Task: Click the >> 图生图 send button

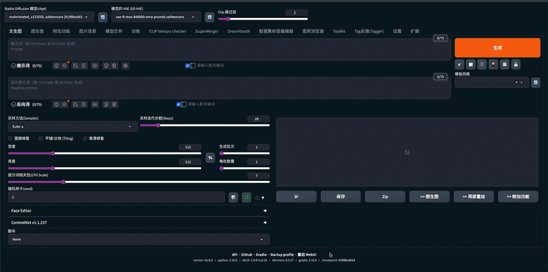Action: click(x=429, y=197)
